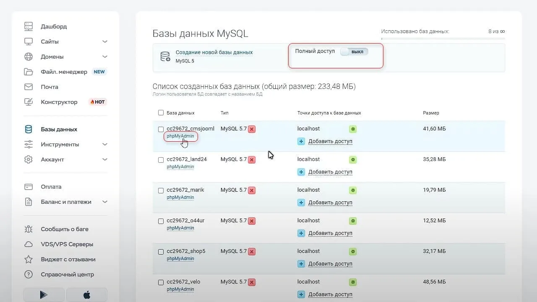Expand the Инструменты chevron

pos(105,144)
